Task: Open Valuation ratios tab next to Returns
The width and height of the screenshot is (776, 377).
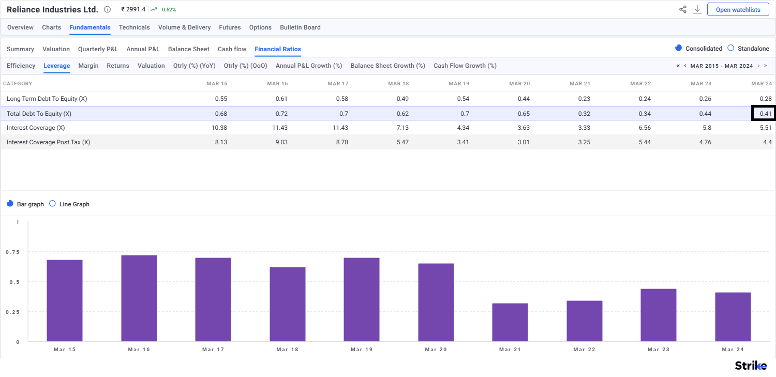Action: (151, 66)
